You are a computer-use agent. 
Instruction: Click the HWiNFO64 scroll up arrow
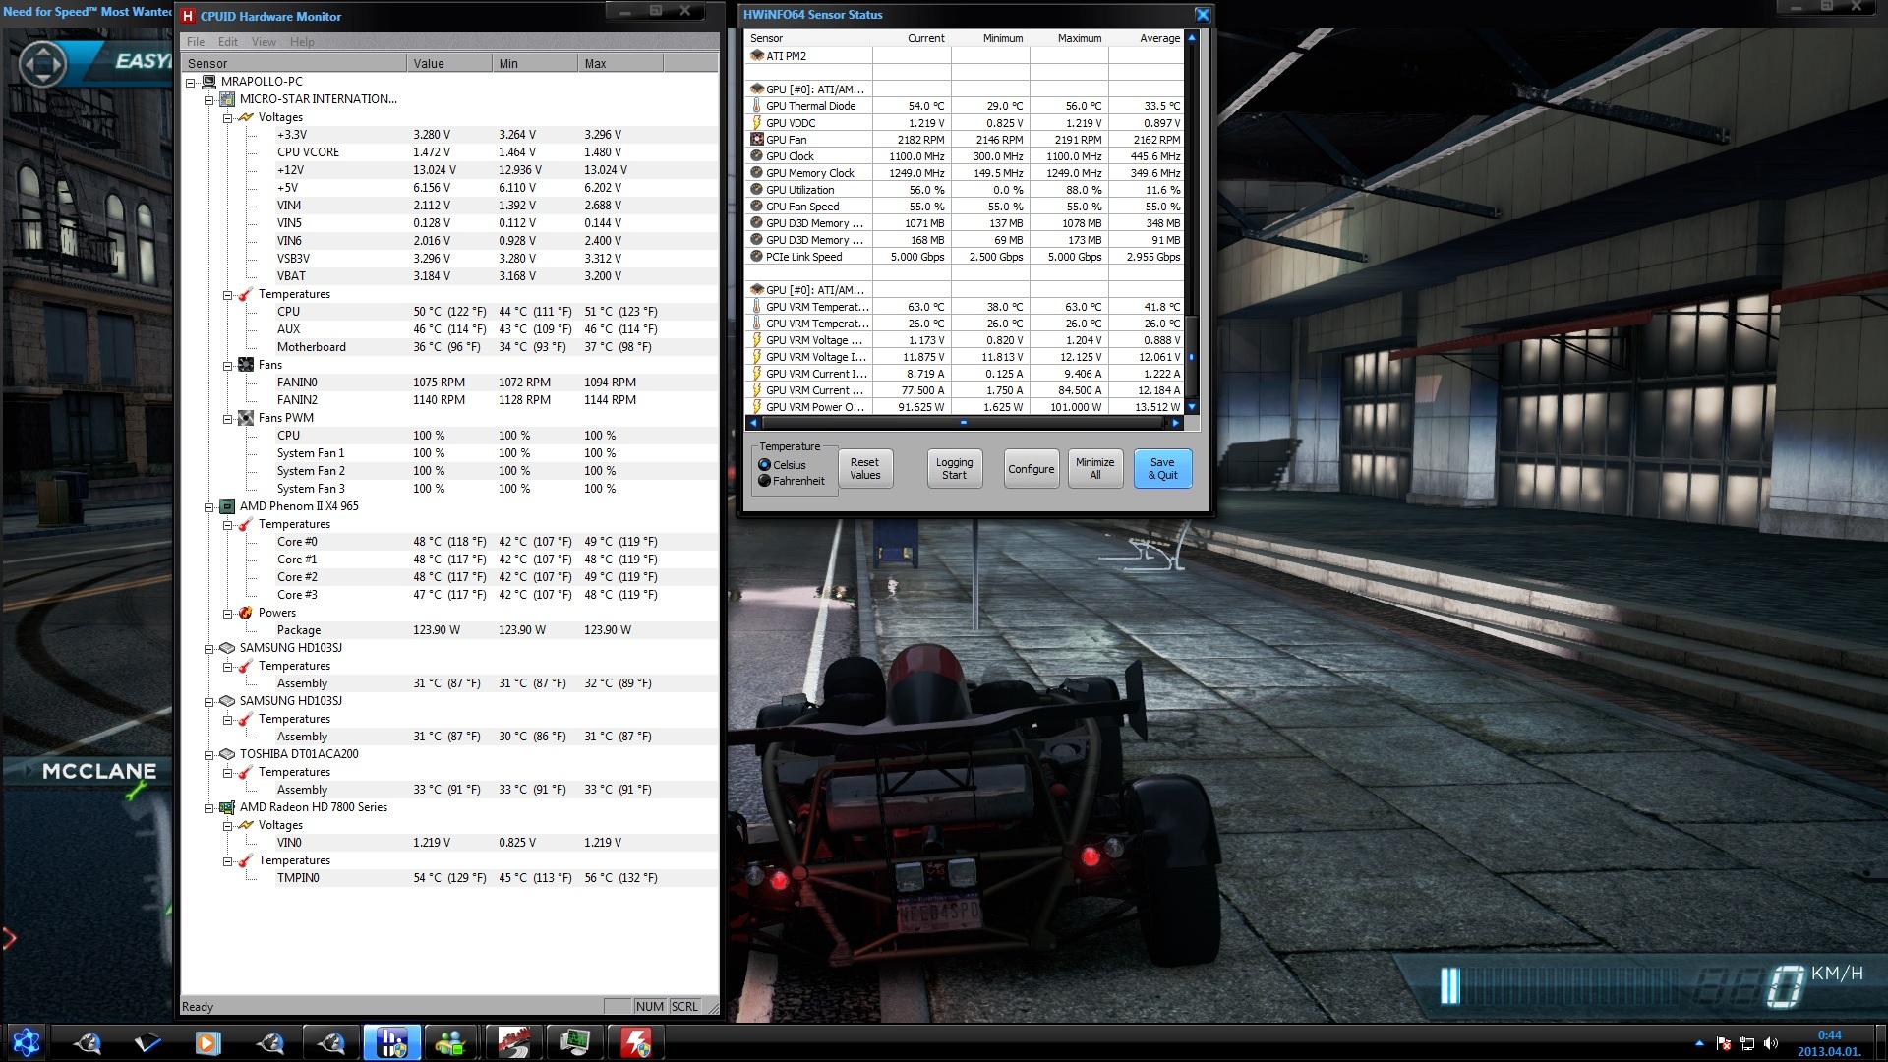coord(1192,38)
